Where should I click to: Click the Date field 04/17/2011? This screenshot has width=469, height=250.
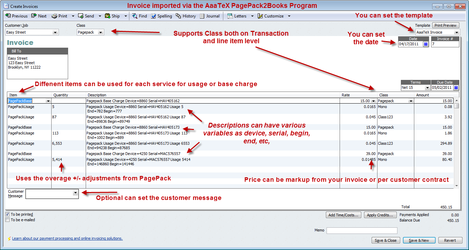pos(411,44)
